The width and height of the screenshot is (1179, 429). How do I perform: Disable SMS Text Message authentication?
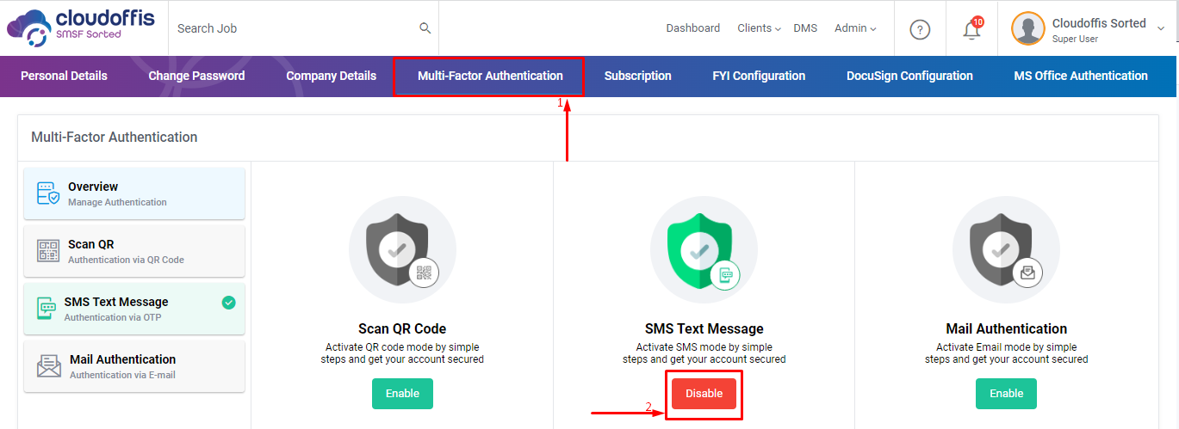(704, 394)
